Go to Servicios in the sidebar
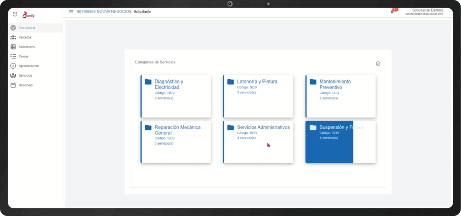The height and width of the screenshot is (216, 461). coord(25,75)
